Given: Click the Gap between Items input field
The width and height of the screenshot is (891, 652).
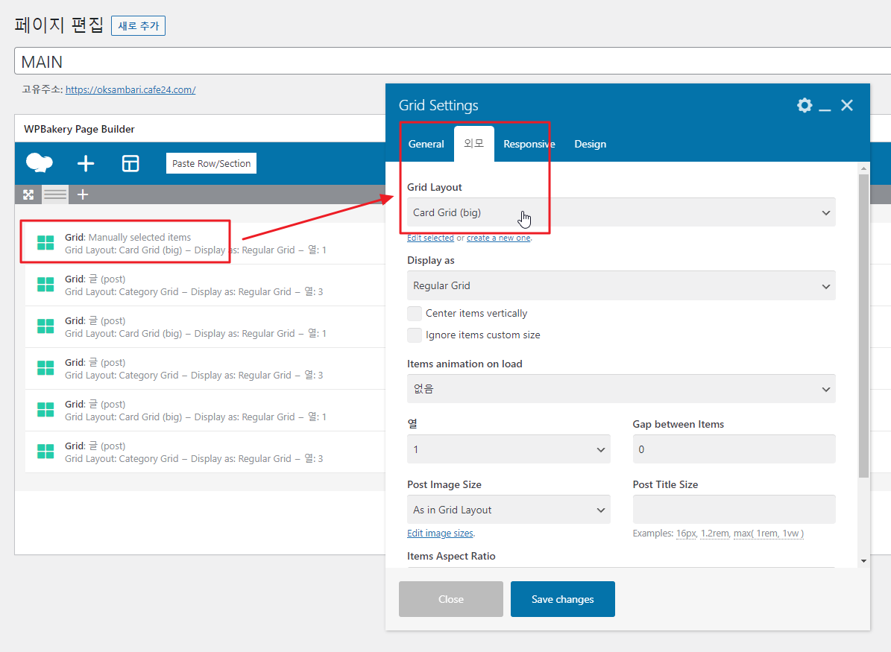Looking at the screenshot, I should click(734, 449).
